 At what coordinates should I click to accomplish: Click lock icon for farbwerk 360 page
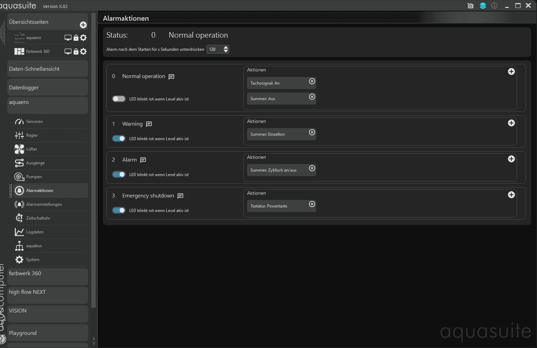[76, 51]
